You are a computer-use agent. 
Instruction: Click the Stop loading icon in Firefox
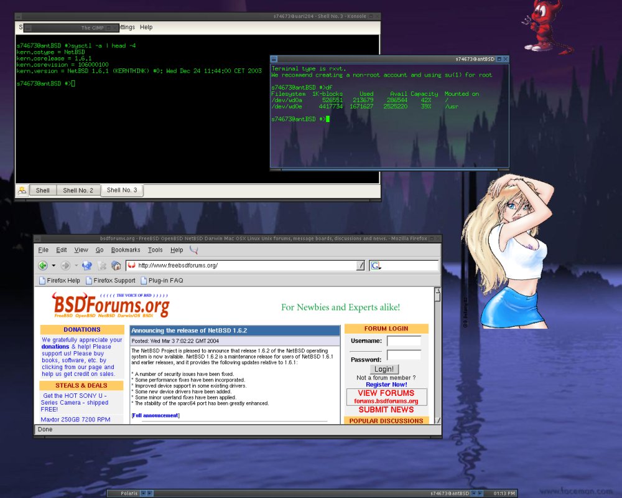point(102,266)
